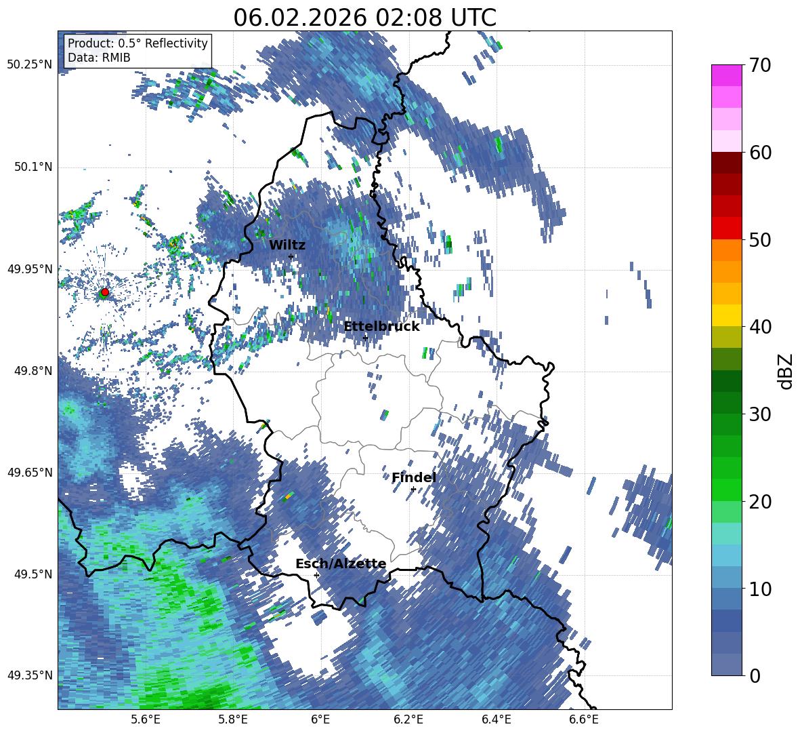Click the 10 dBZ colorbar label
The width and height of the screenshot is (802, 733).
pos(759,589)
